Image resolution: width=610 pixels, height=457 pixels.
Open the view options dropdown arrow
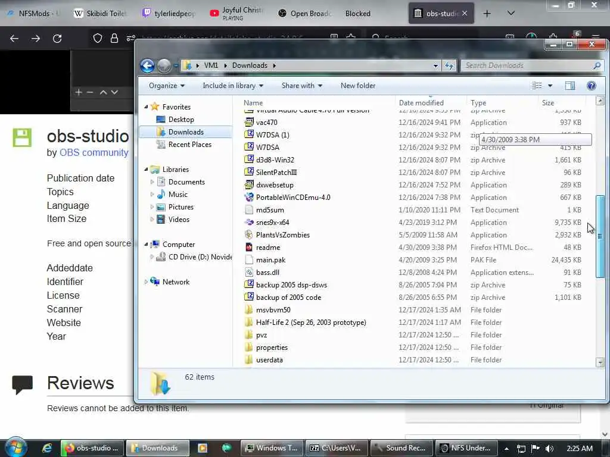point(550,86)
